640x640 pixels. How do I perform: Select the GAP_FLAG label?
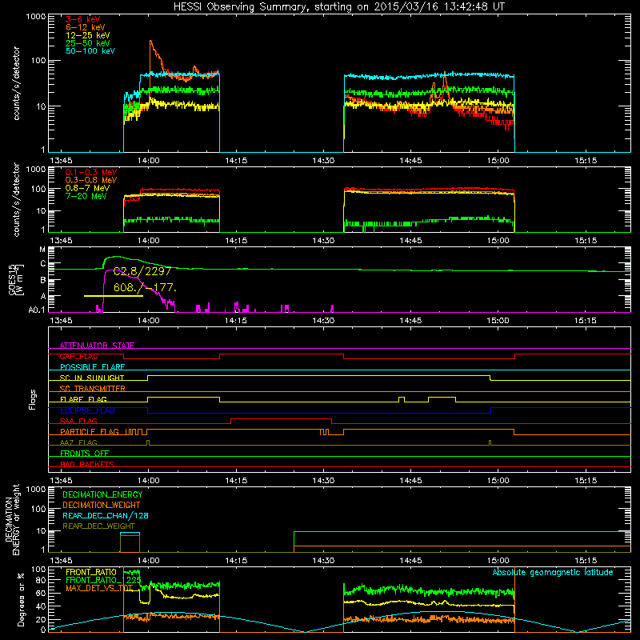(x=78, y=356)
